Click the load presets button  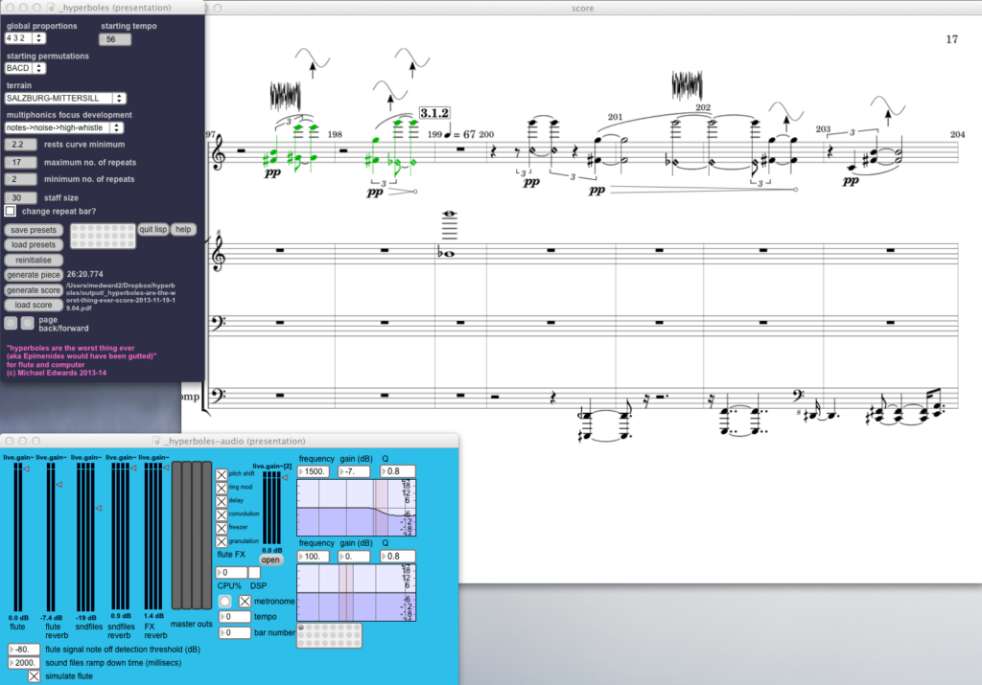pos(34,244)
